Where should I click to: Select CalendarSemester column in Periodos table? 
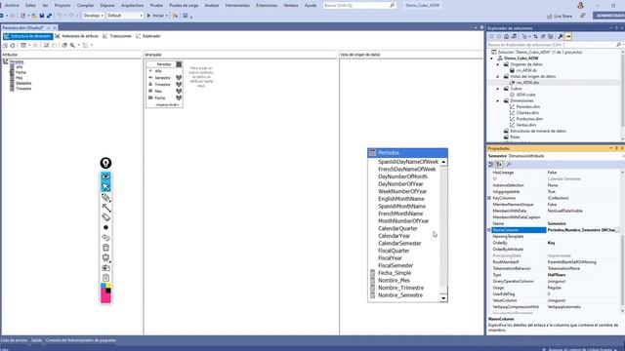click(399, 243)
